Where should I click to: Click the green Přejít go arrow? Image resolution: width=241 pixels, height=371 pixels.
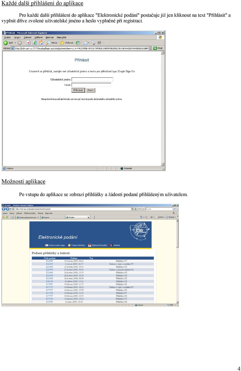pyautogui.click(x=155, y=48)
